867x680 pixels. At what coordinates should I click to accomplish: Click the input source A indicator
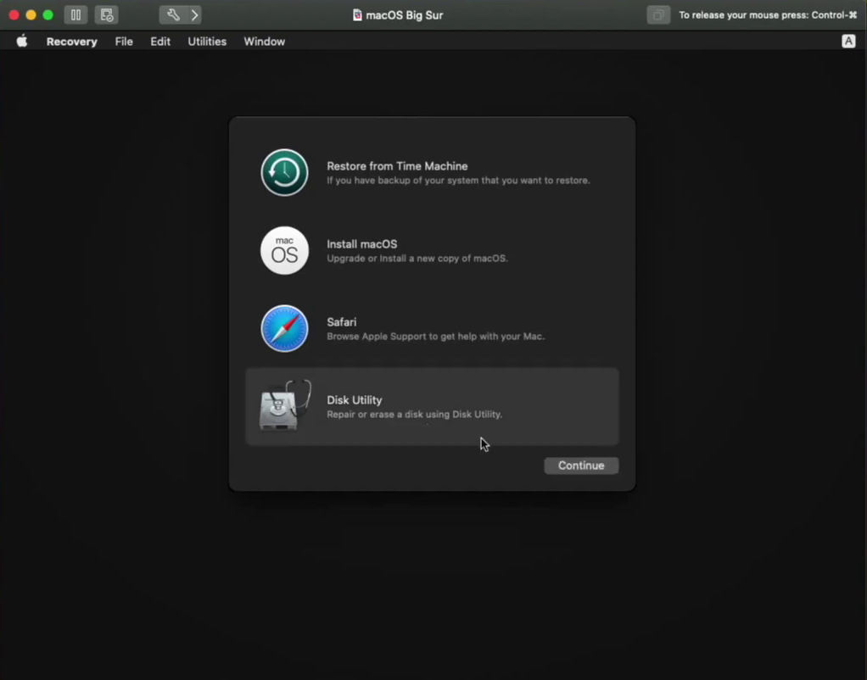tap(848, 42)
